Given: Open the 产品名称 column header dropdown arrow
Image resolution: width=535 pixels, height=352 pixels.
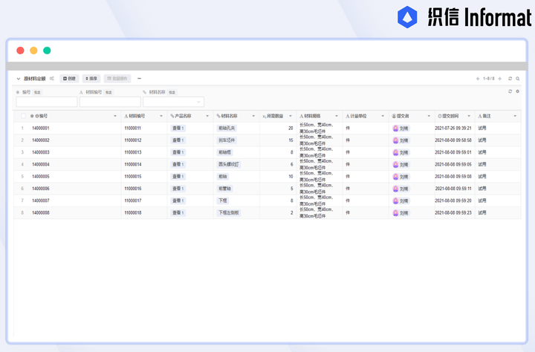Looking at the screenshot, I should [x=207, y=117].
